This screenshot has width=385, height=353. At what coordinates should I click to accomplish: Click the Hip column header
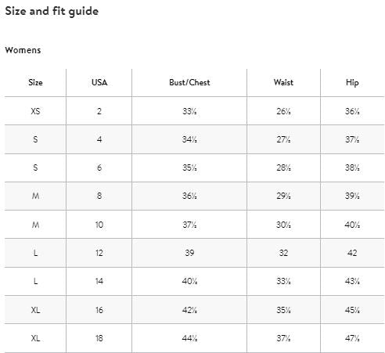point(352,83)
